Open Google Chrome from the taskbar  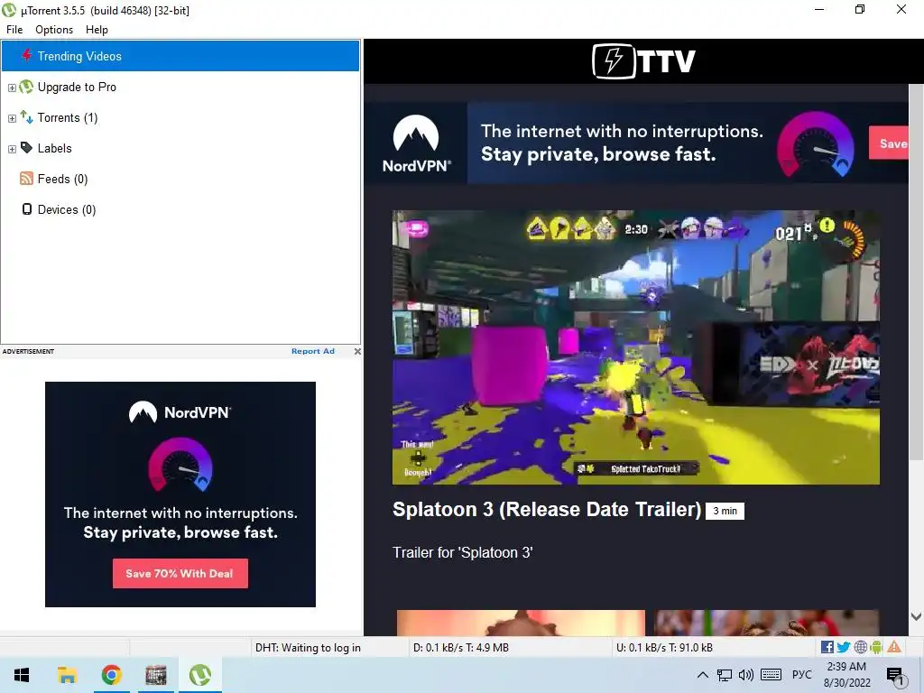[111, 675]
